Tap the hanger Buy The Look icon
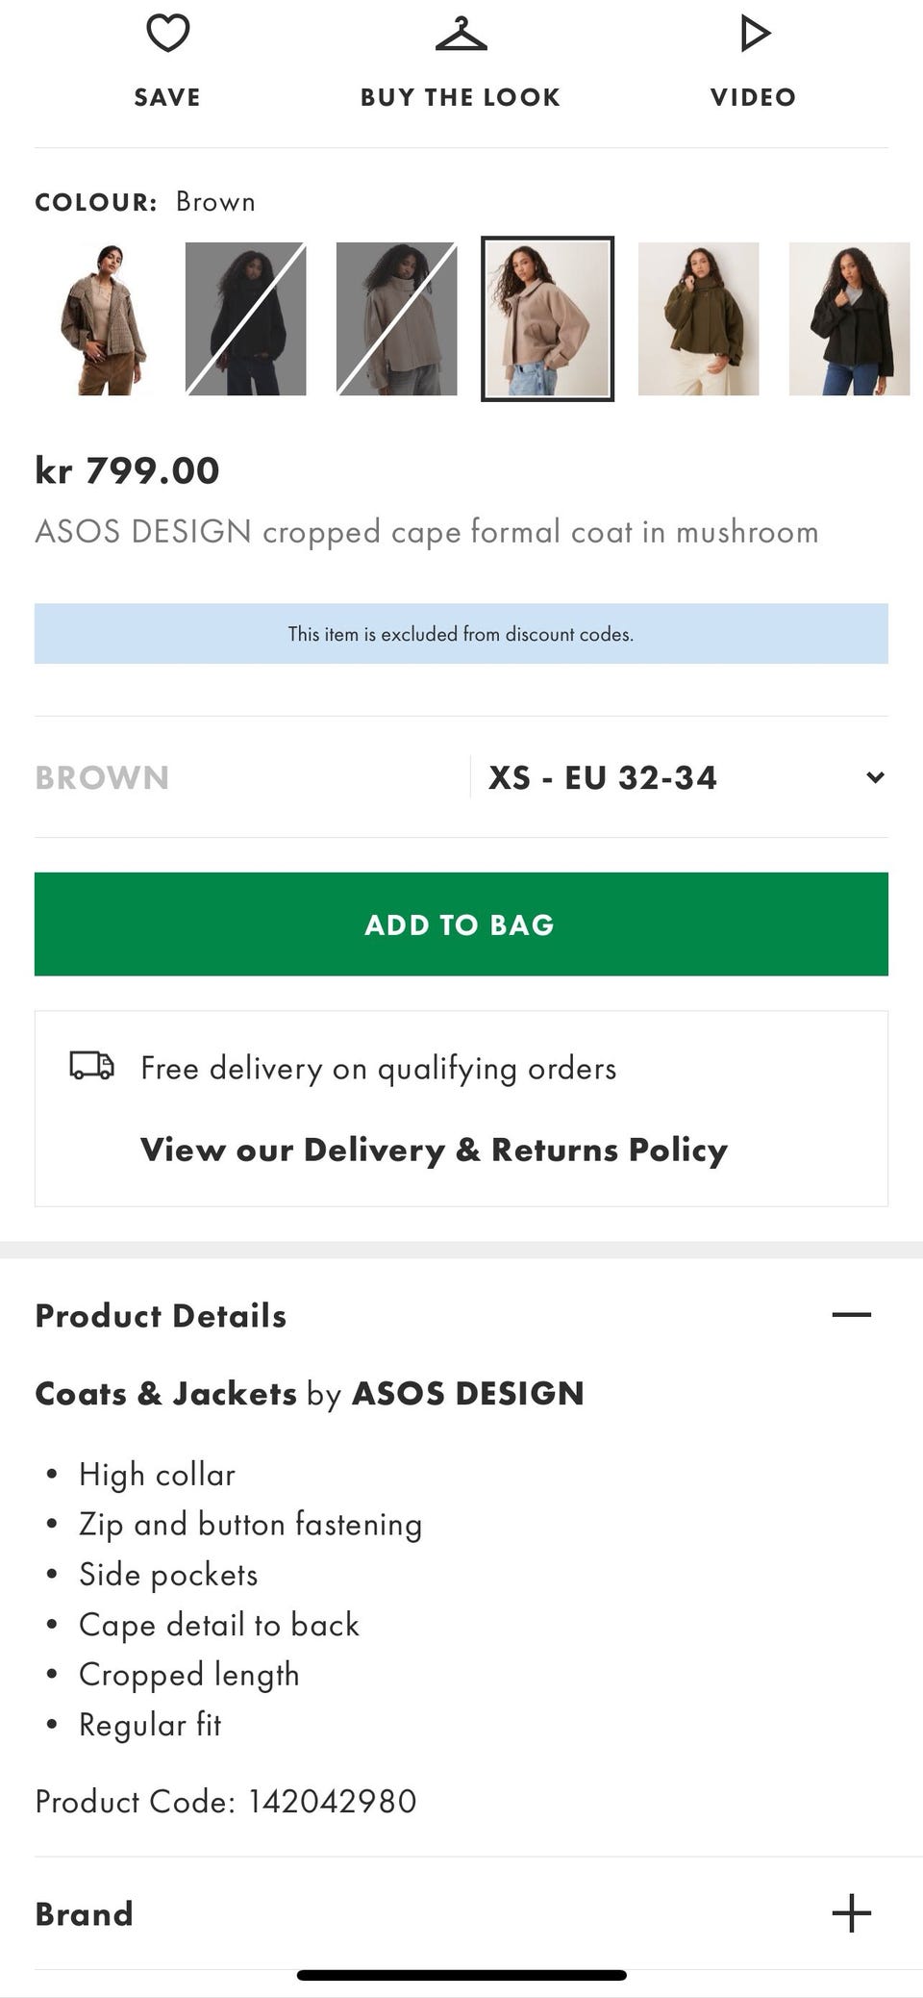The image size is (923, 1998). coord(461,34)
